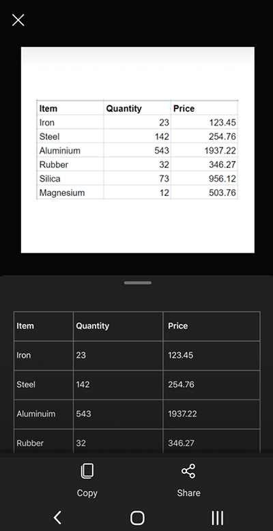Open recent apps navigation icon
Screen dimensions: 273x531
coord(218,517)
